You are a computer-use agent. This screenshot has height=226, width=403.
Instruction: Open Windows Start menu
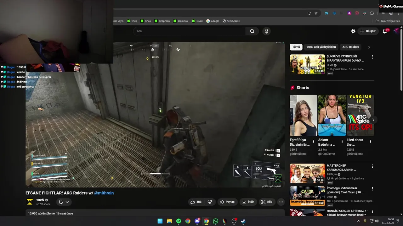tap(160, 221)
